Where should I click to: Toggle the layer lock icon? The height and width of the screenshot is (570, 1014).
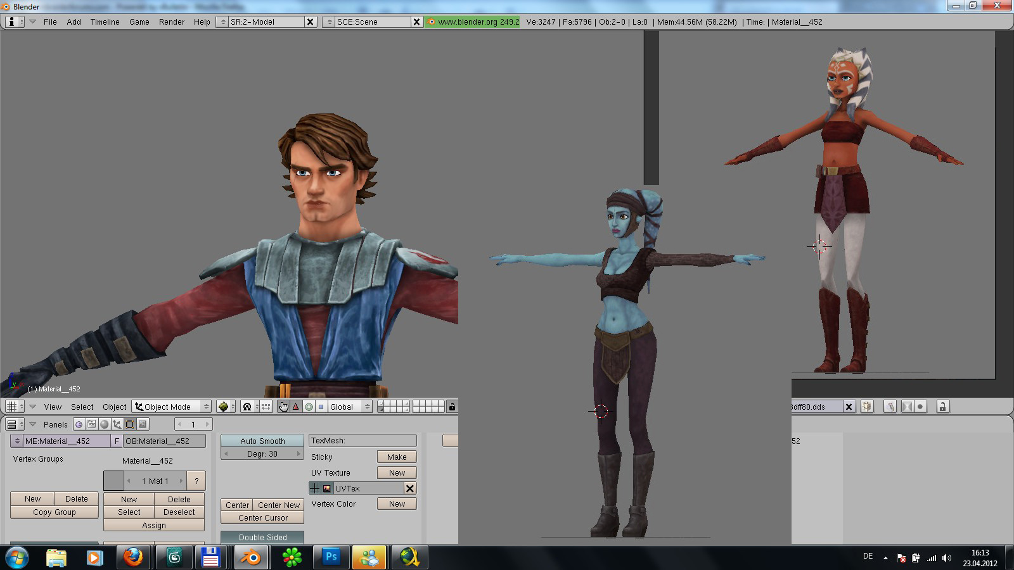click(452, 407)
